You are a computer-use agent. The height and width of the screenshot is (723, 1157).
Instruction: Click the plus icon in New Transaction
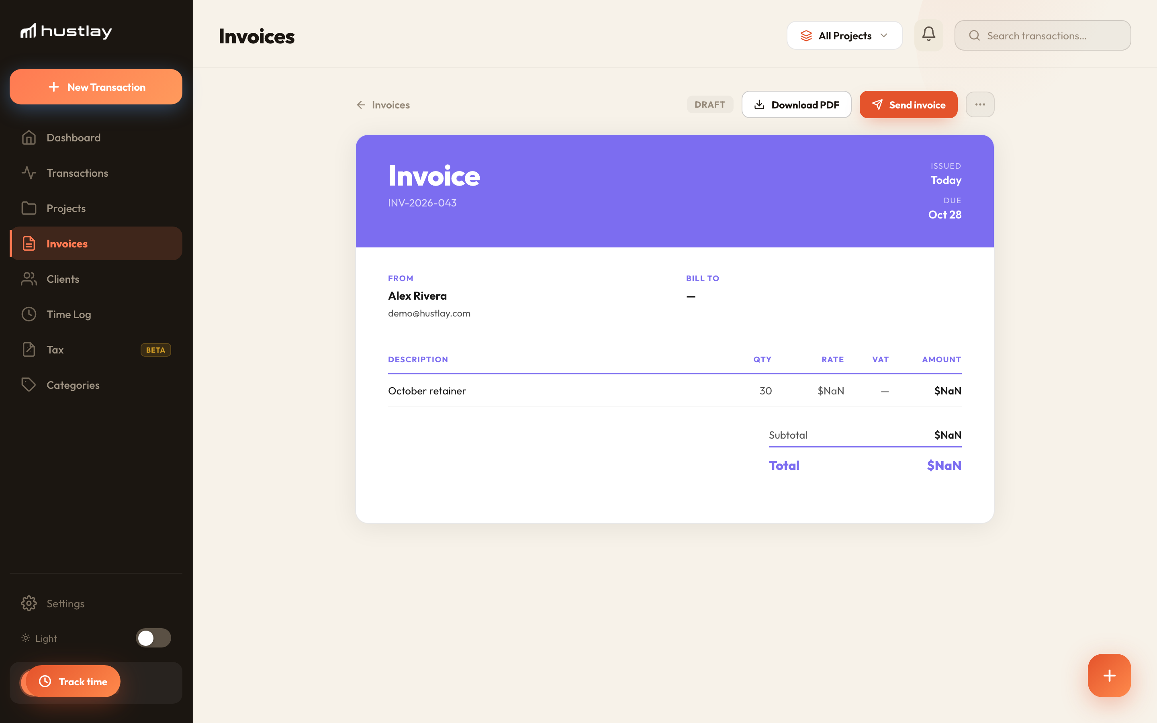point(54,87)
